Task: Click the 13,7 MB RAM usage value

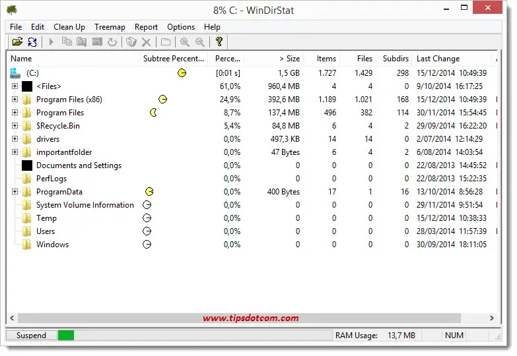Action: click(401, 336)
